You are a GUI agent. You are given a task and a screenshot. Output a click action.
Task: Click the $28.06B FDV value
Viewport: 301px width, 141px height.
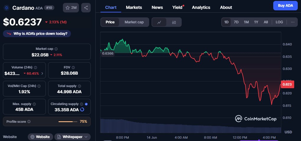coord(69,73)
